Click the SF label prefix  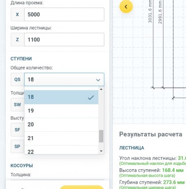coord(17,130)
